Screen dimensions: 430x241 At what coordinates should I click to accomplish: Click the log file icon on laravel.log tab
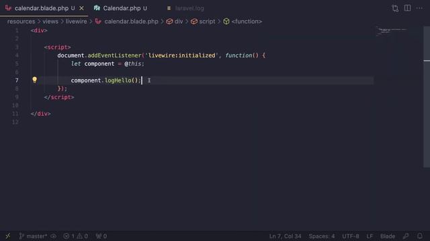pyautogui.click(x=169, y=8)
